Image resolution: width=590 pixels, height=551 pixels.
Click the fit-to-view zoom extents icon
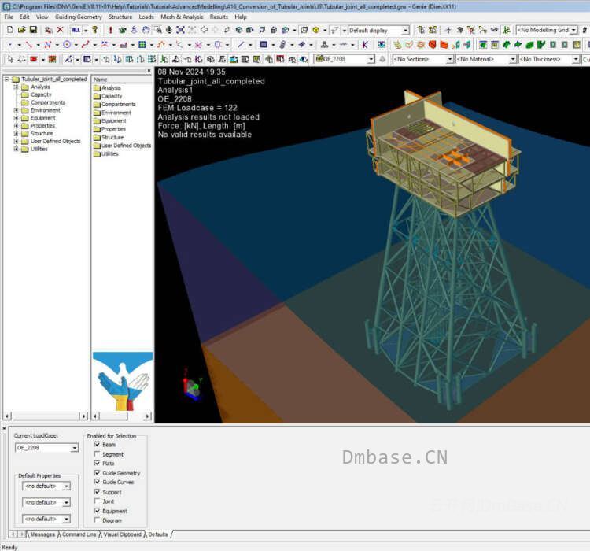click(x=181, y=30)
